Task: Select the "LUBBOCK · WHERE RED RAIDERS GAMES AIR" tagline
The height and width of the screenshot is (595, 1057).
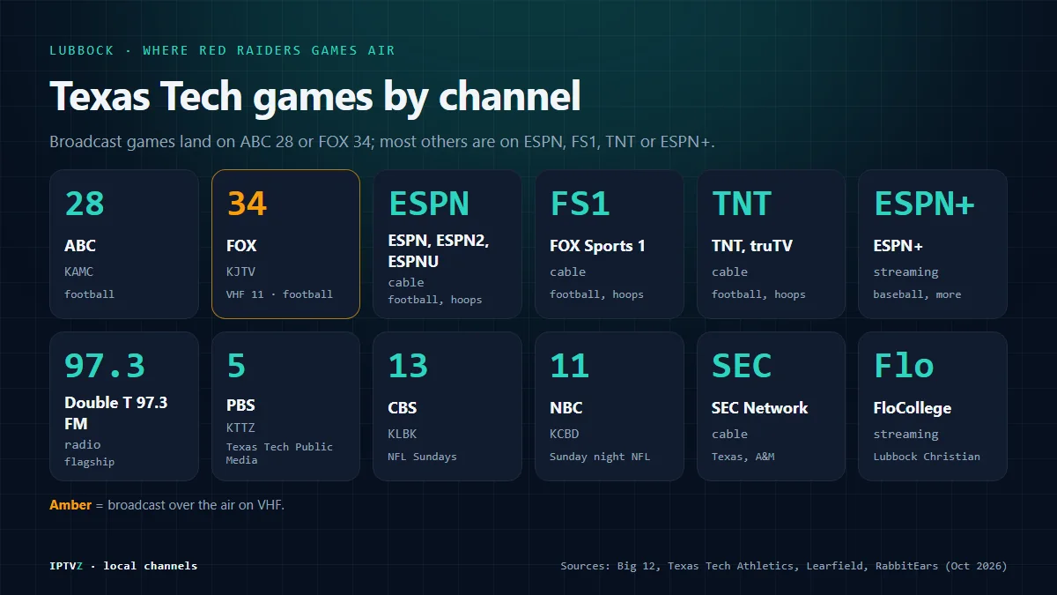Action: [x=222, y=50]
